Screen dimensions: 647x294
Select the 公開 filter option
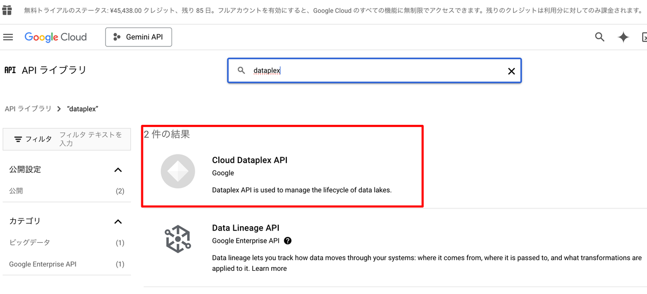(67, 191)
